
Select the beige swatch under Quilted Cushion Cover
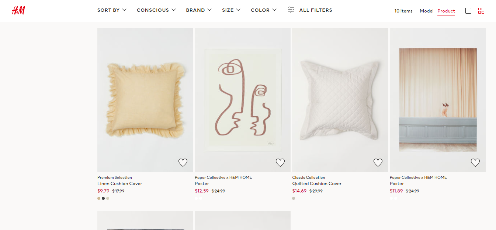pyautogui.click(x=294, y=198)
